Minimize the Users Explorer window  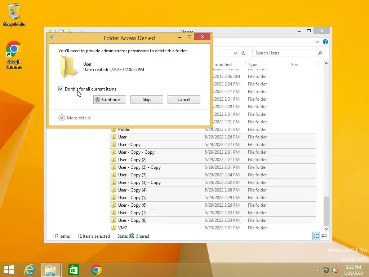[x=299, y=31]
